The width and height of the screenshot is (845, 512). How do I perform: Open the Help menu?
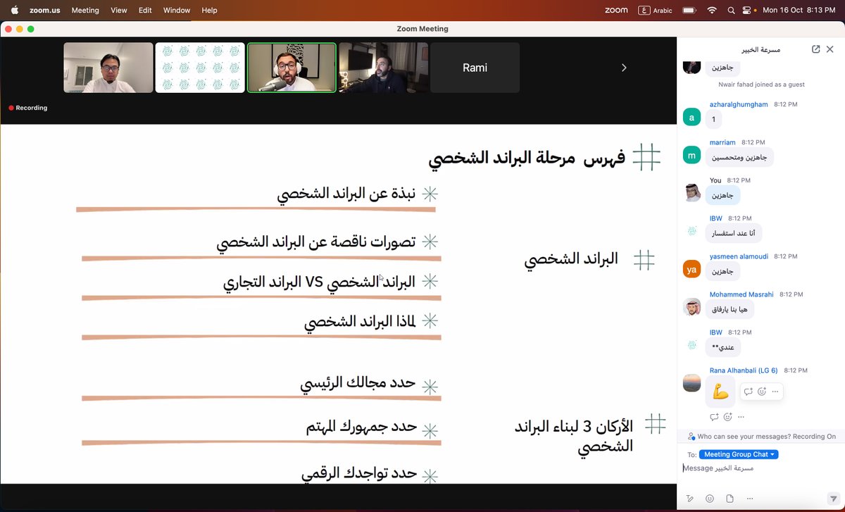click(x=209, y=10)
